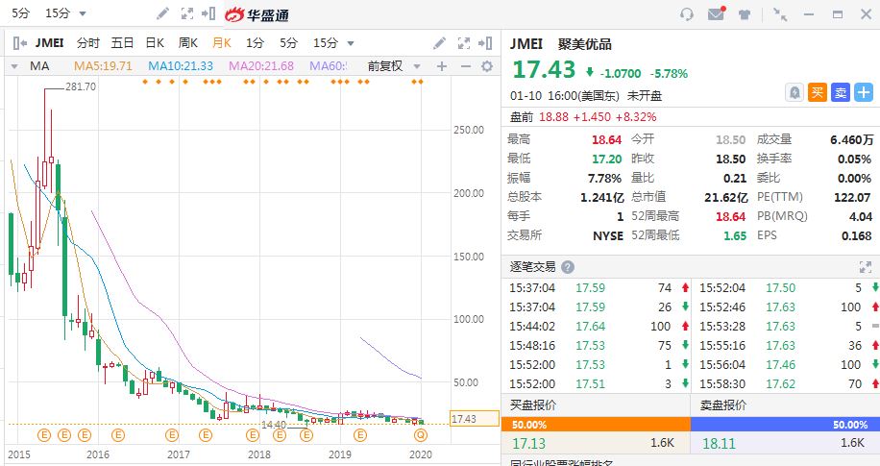Open the skin theme shirt icon

click(x=745, y=14)
